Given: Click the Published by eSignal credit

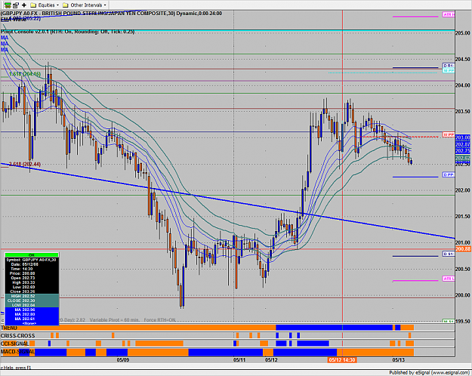Looking at the screenshot, I should tap(430, 373).
